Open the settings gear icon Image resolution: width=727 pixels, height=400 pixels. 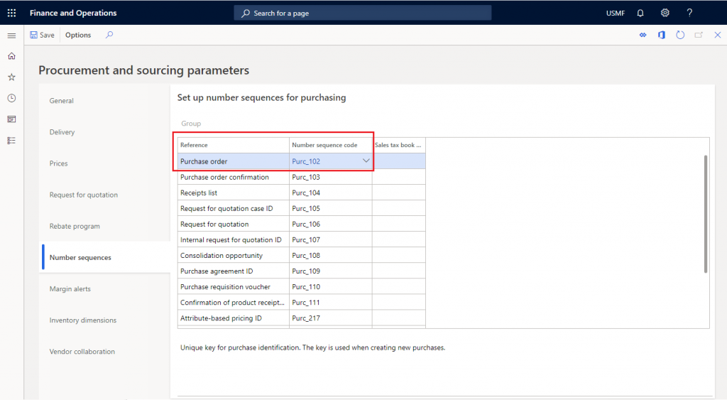pos(665,13)
